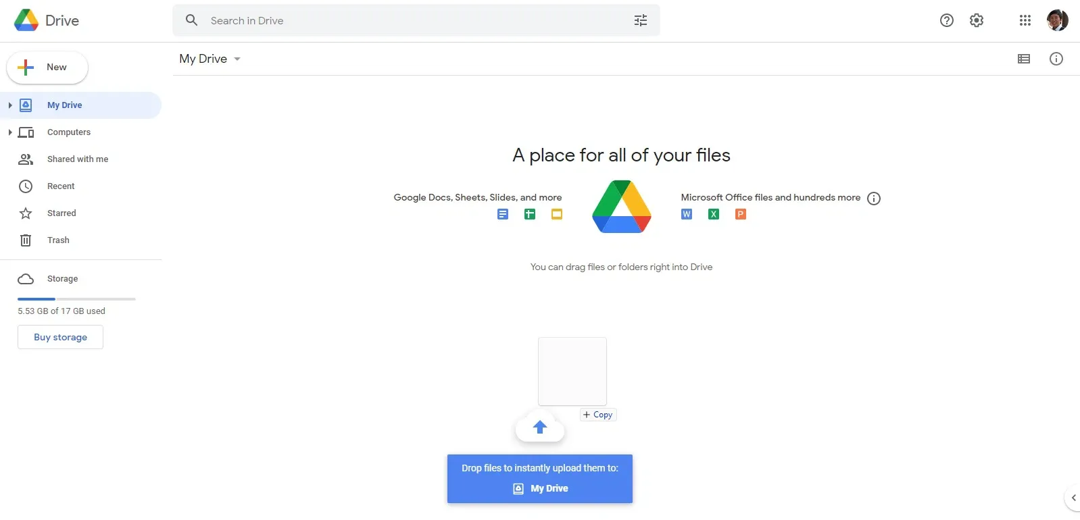Screen dimensions: 1080x520
Task: Click the My Drive icon in drop banner
Action: 518,489
